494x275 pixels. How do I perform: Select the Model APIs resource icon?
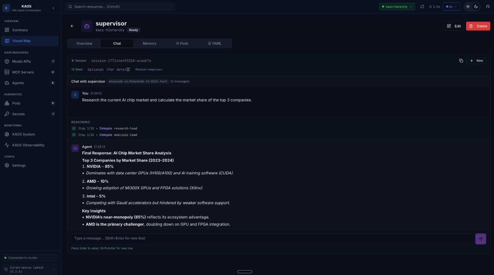tap(7, 61)
